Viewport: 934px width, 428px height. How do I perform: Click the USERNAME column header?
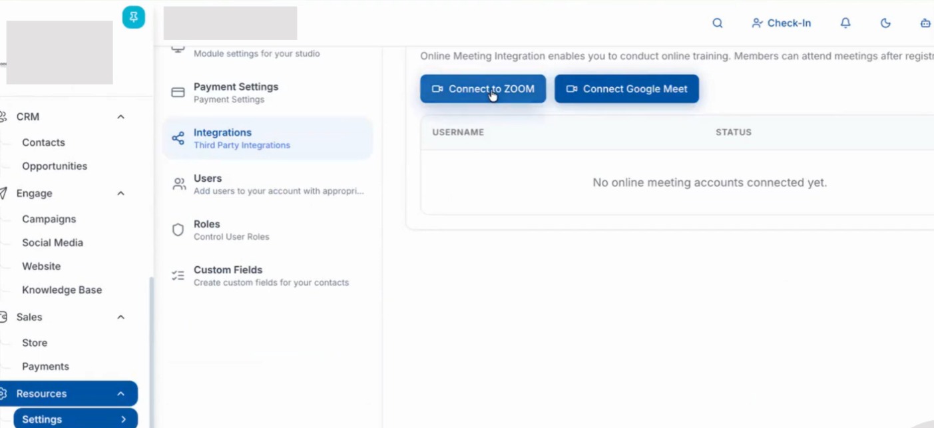point(458,132)
